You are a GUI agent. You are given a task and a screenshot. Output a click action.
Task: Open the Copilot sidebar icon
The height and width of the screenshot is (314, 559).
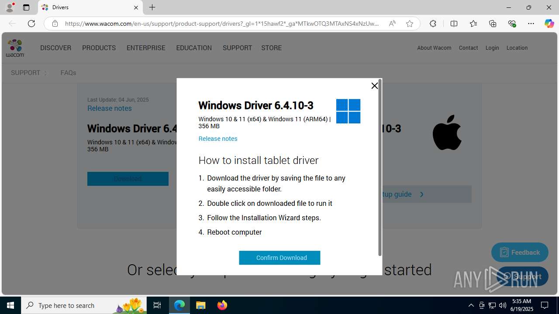[549, 24]
